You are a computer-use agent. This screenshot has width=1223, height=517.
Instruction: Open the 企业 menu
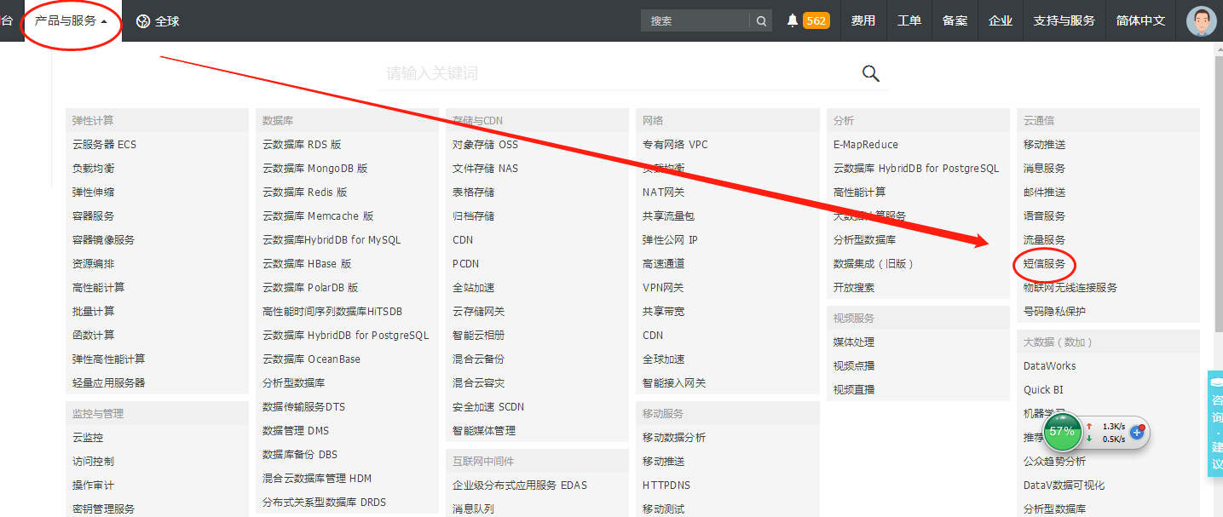[1001, 20]
